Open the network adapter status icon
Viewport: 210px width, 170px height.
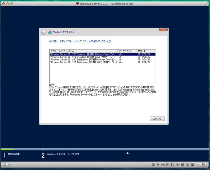[168, 164]
